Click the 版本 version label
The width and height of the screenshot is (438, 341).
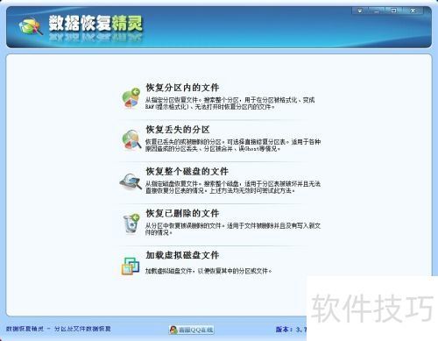pos(284,330)
